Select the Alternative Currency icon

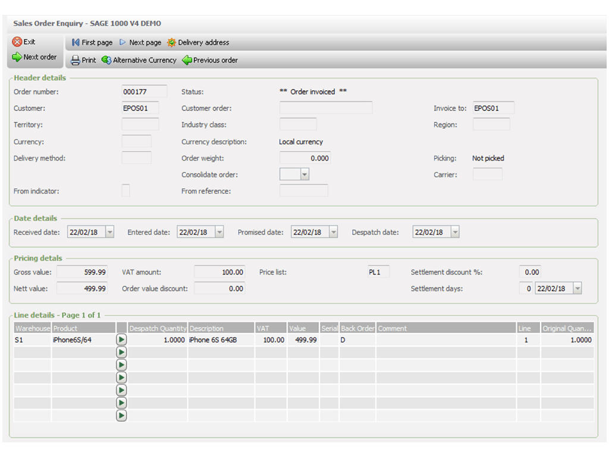coord(108,60)
